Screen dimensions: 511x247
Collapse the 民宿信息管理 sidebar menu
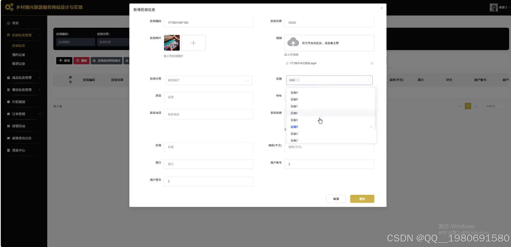40,35
